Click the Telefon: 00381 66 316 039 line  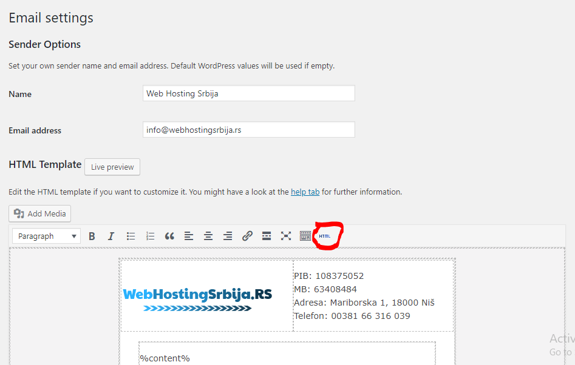352,316
